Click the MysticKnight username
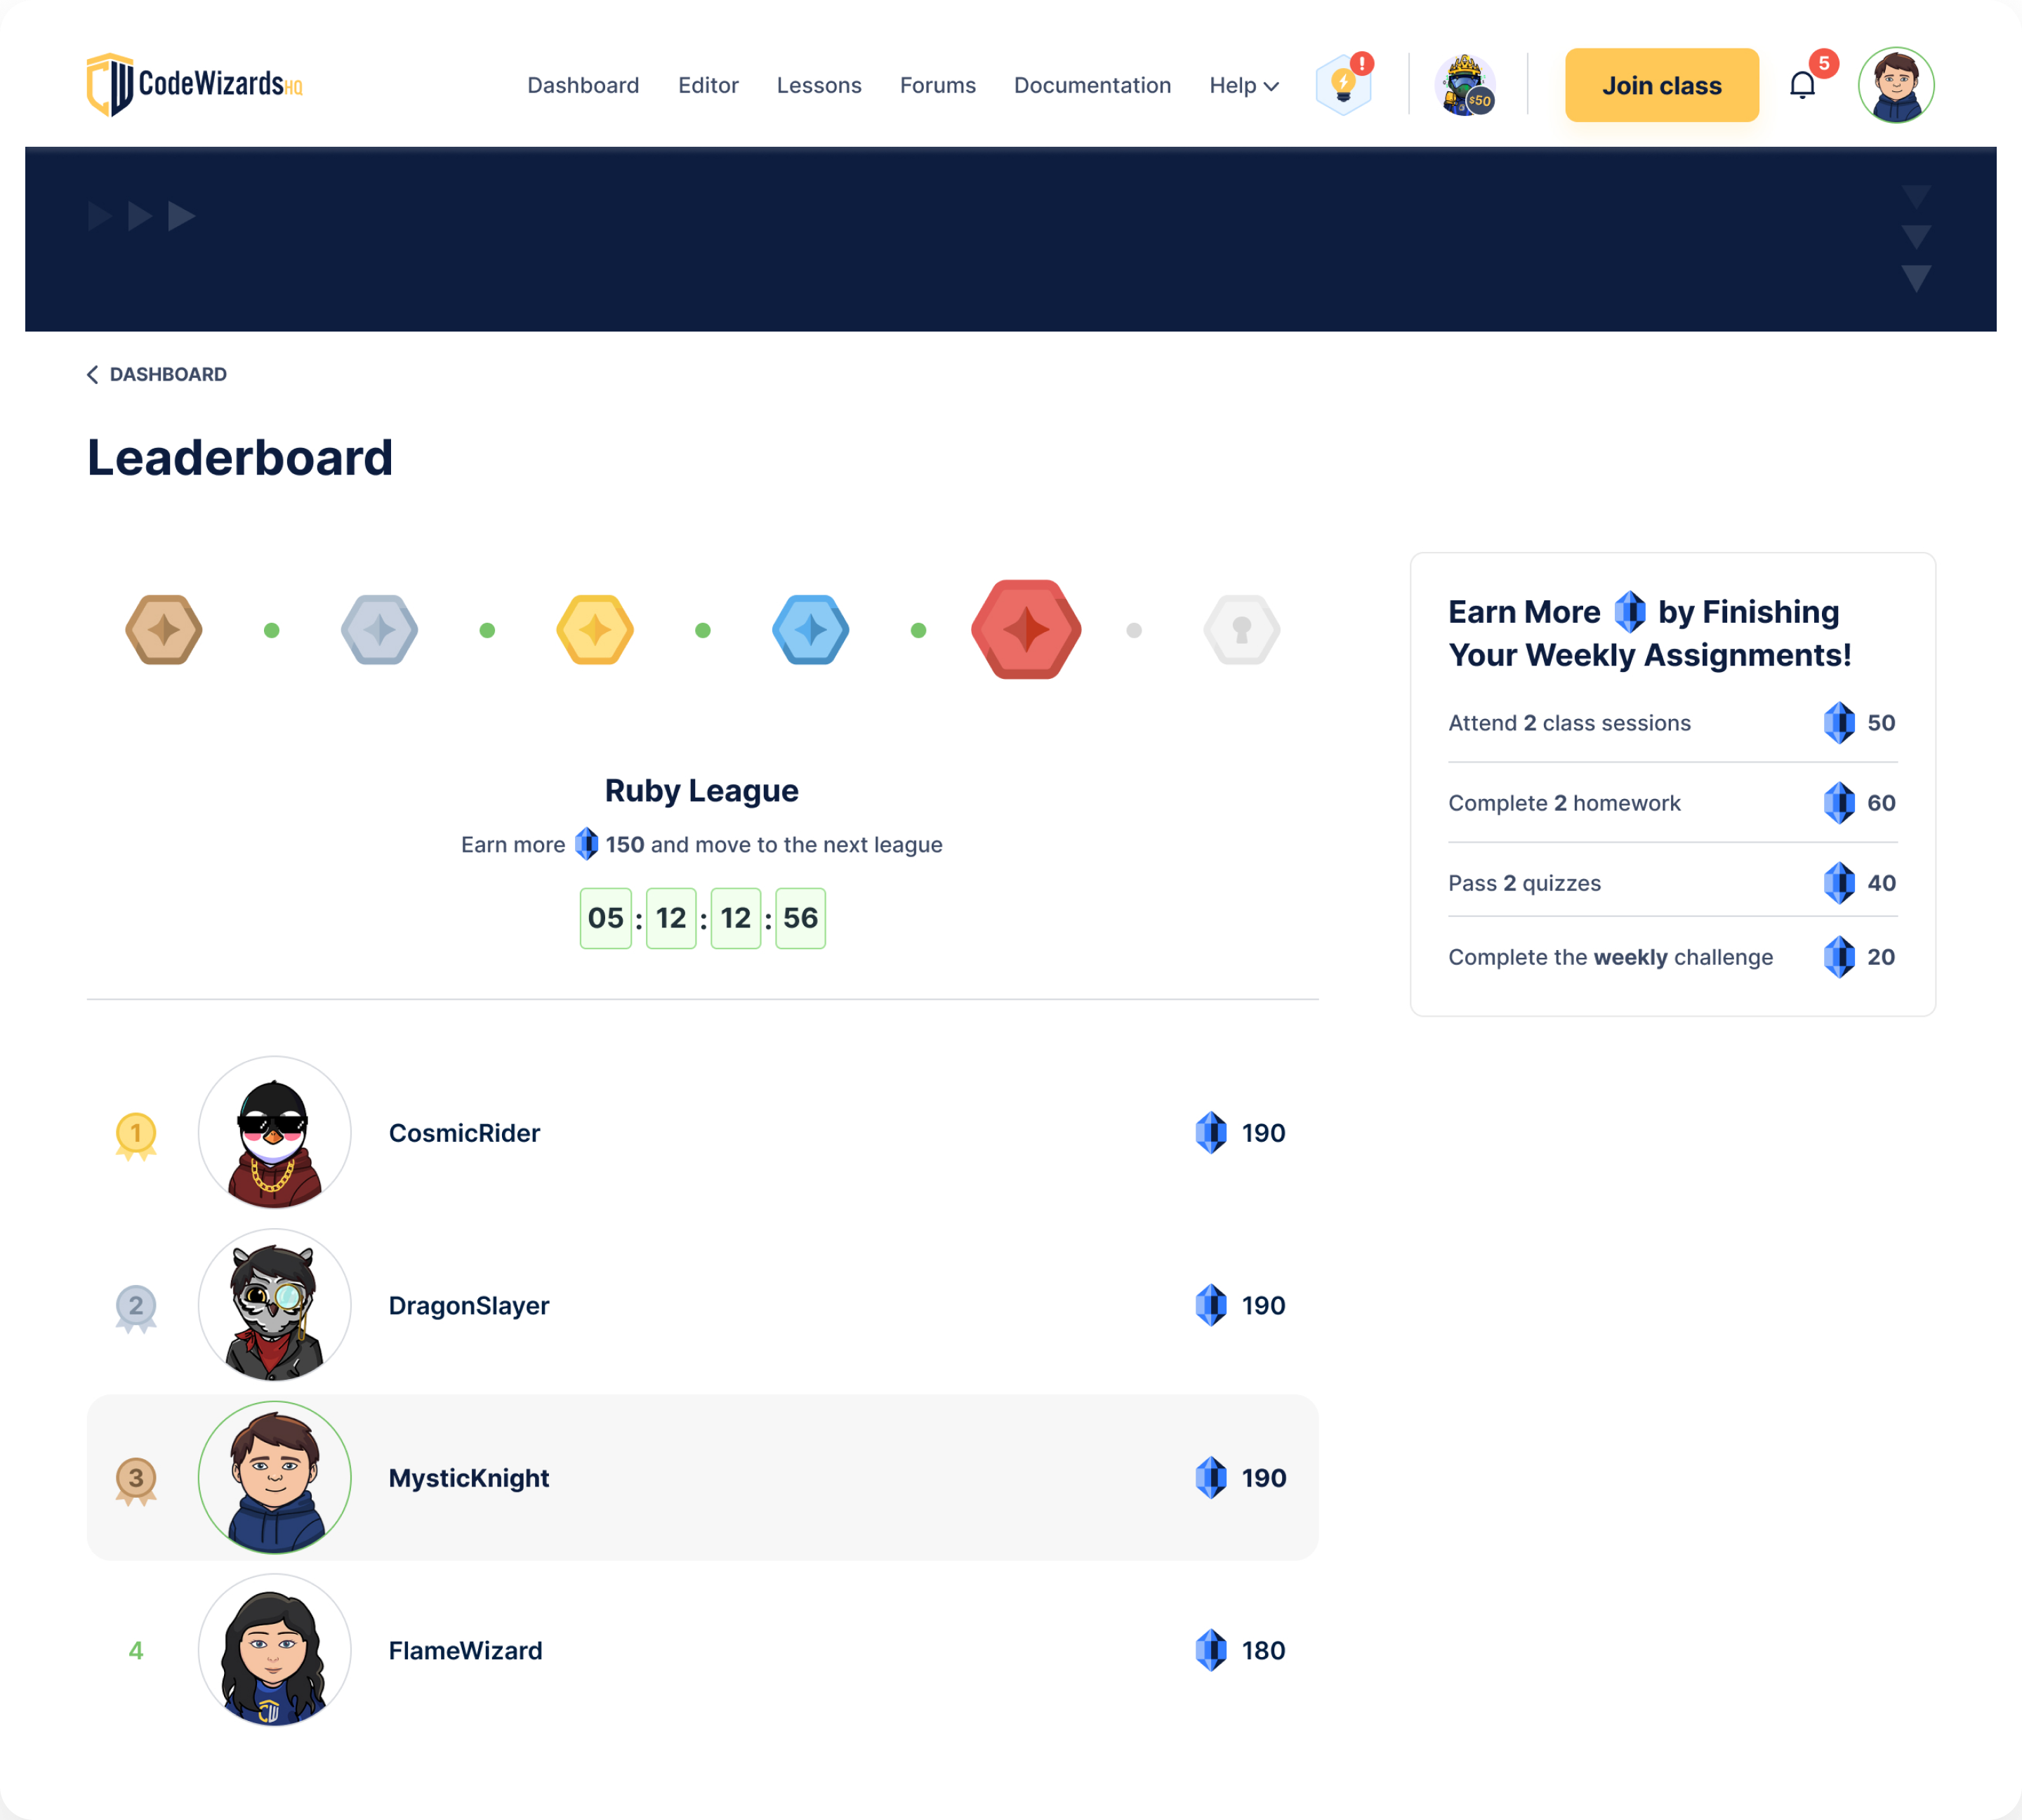Image resolution: width=2022 pixels, height=1820 pixels. click(x=469, y=1479)
